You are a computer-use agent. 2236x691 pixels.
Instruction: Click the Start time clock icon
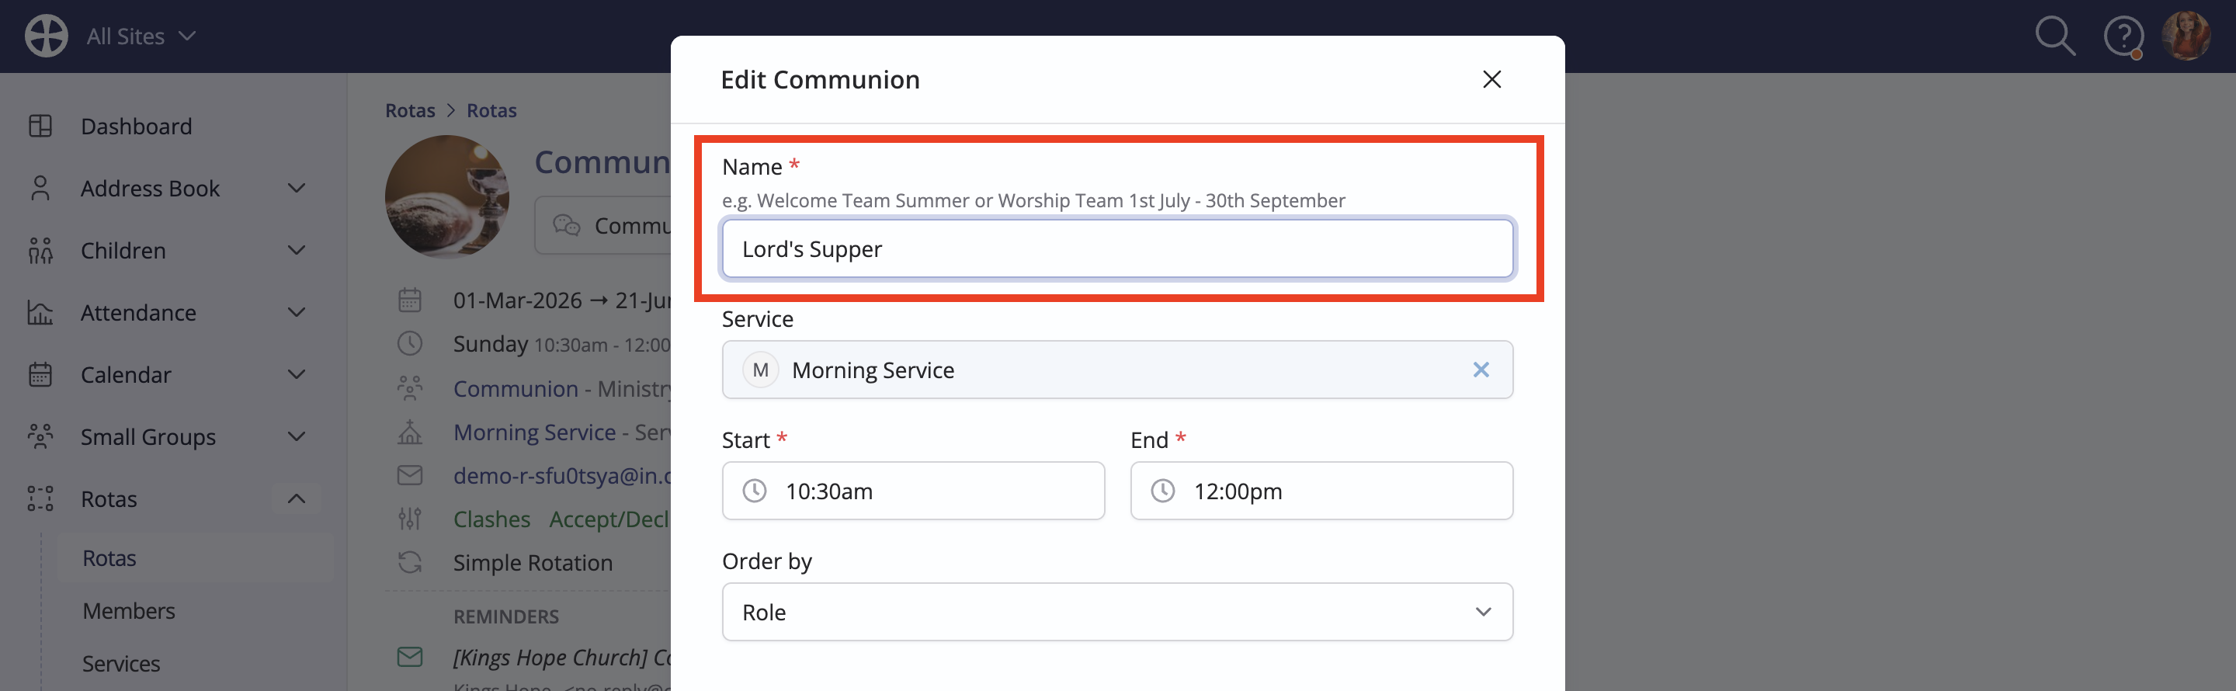[x=755, y=491]
